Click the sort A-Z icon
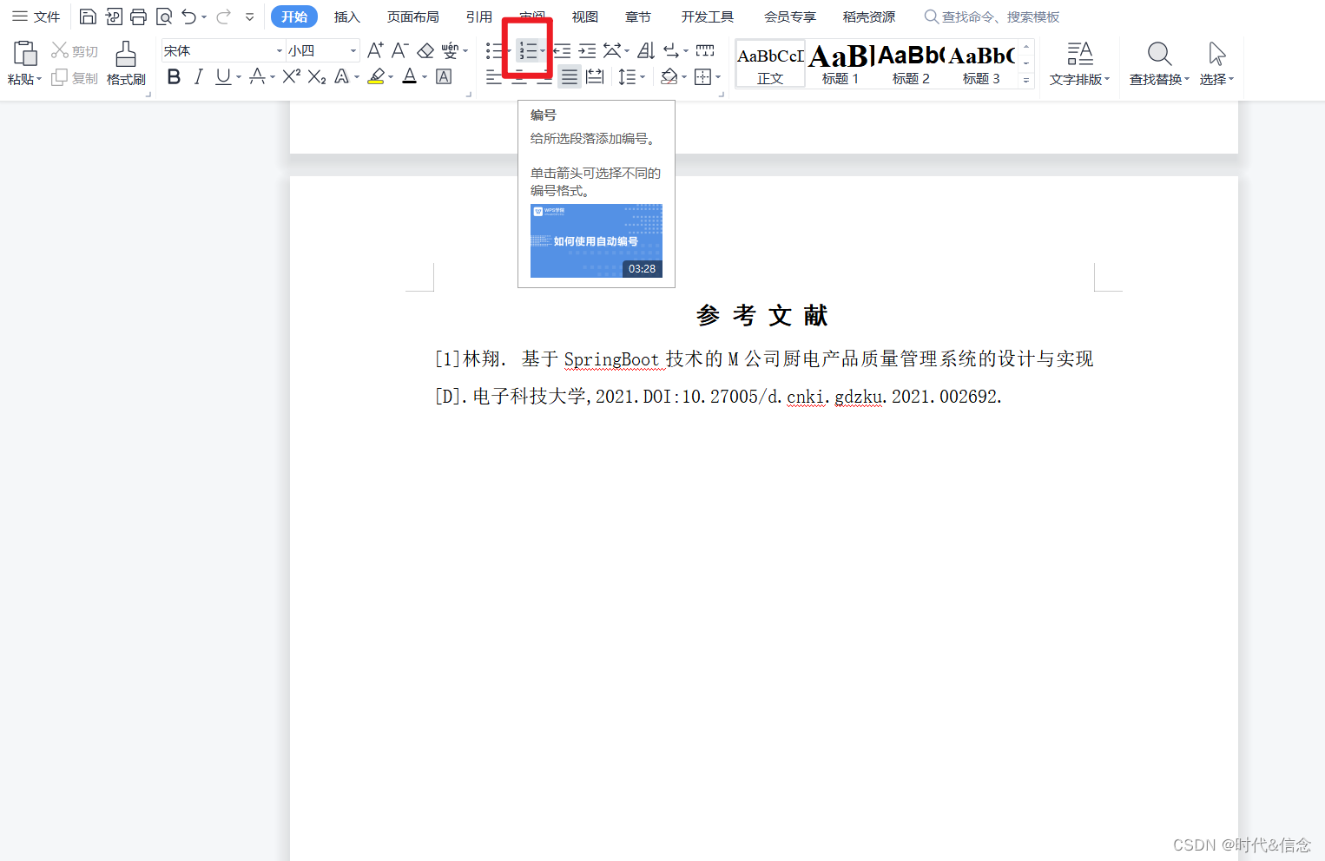The image size is (1325, 861). [x=646, y=51]
